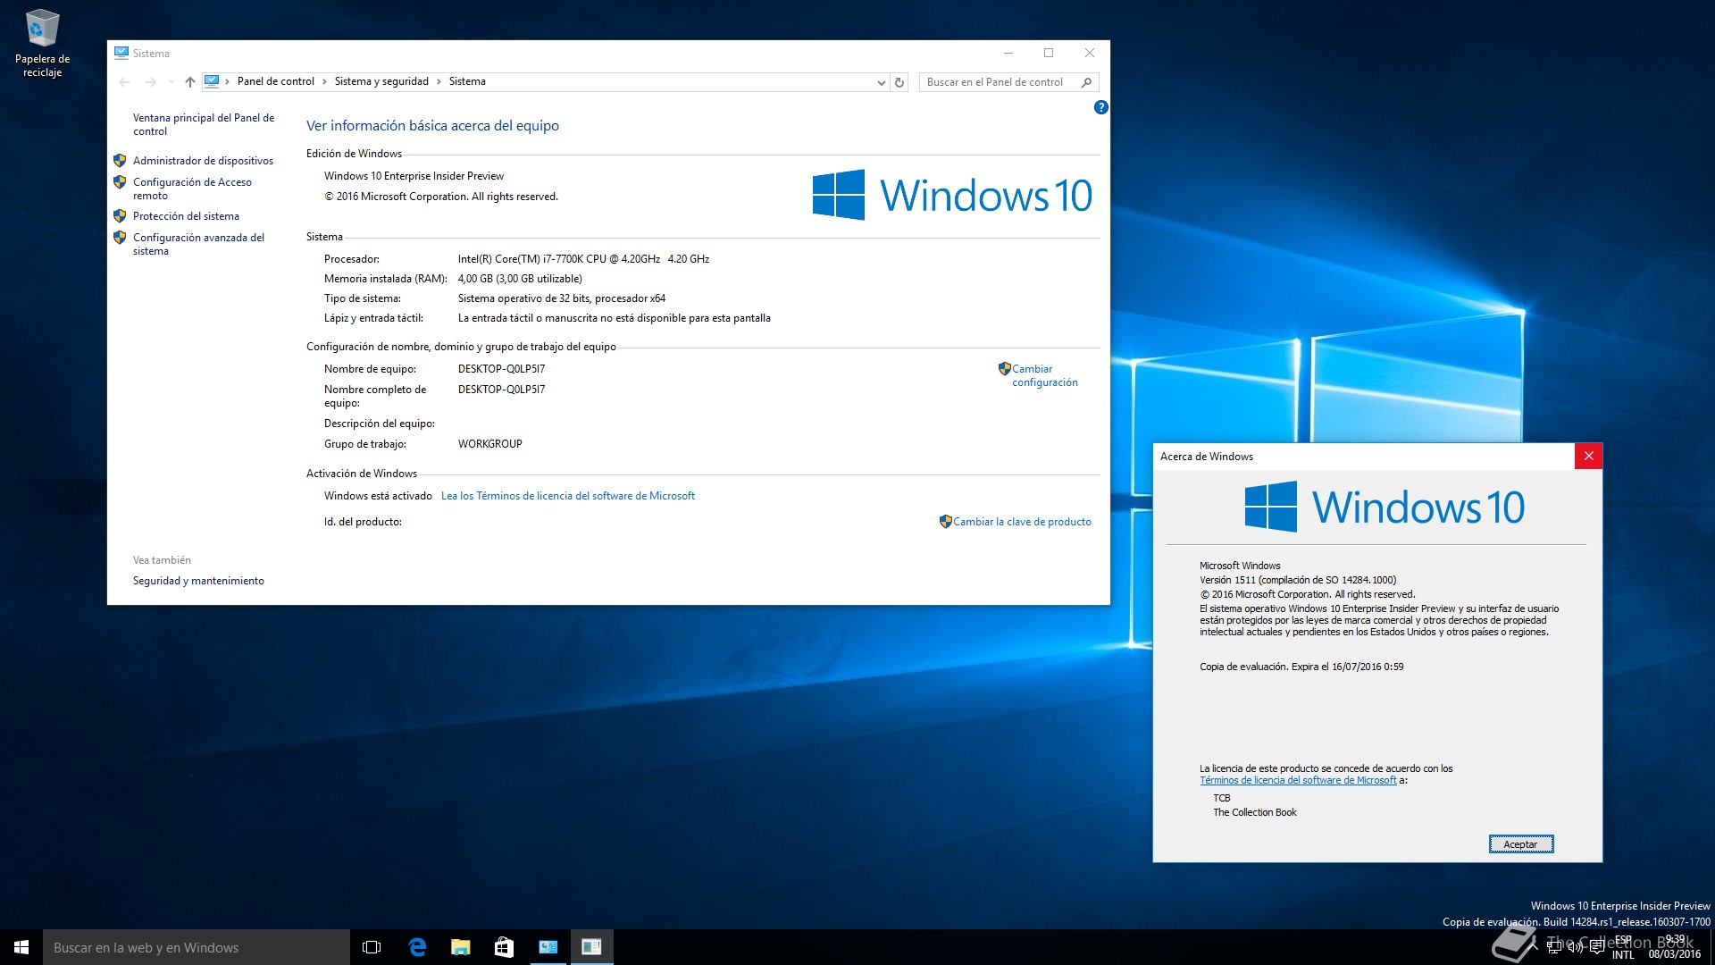Click Cambiar la clave de producto
The image size is (1715, 965).
(1022, 522)
